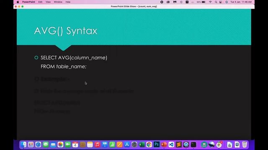Launch Photoshop from the dock

(x=157, y=145)
